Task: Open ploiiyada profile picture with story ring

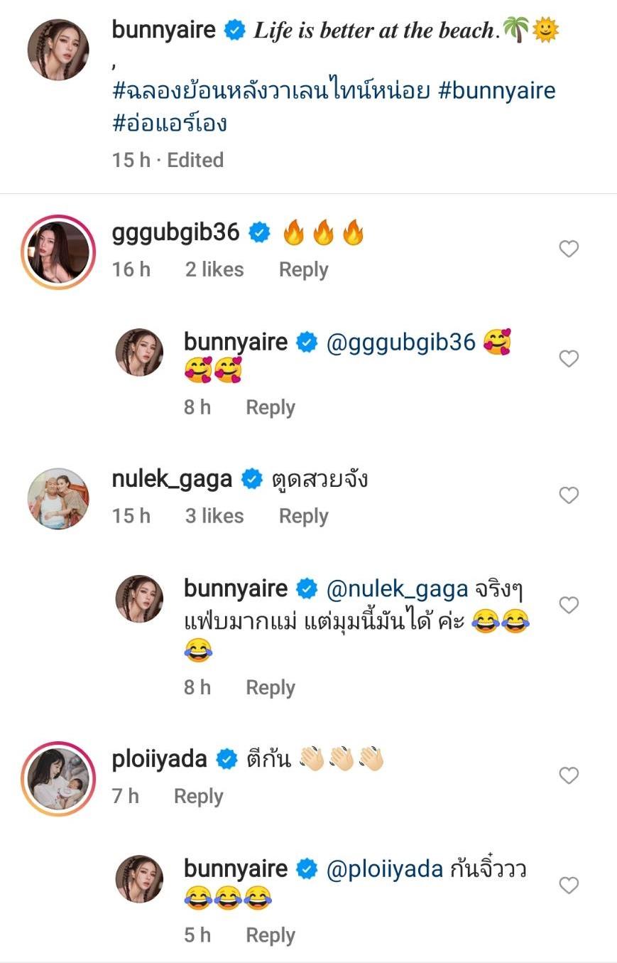Action: click(x=58, y=778)
